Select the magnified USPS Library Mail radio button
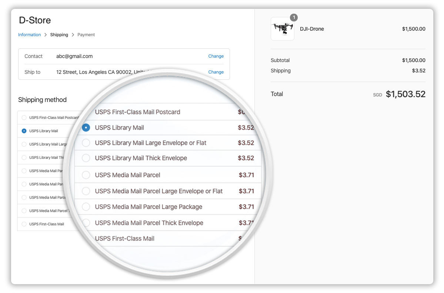 click(x=86, y=127)
